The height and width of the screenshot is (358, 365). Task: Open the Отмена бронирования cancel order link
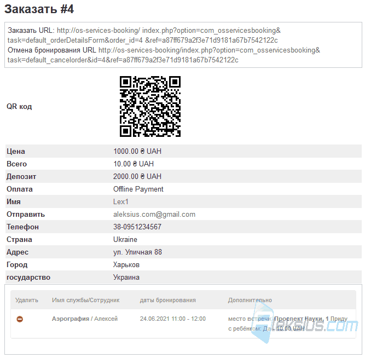pyautogui.click(x=164, y=55)
